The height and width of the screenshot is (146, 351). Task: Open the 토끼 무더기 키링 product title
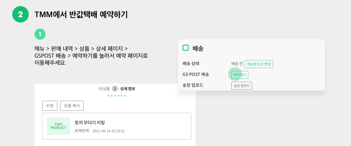90,123
